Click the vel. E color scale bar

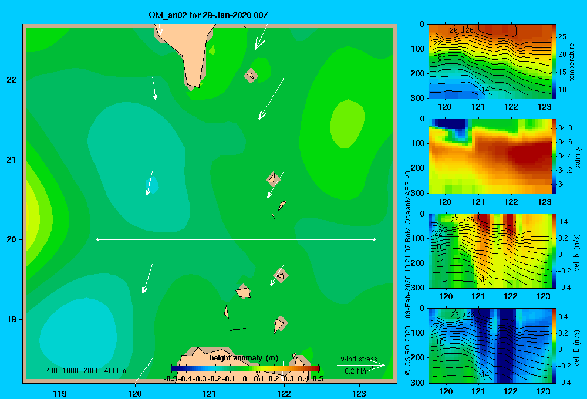click(554, 346)
